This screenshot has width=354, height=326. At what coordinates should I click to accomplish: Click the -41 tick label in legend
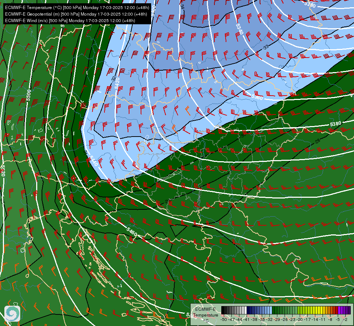click(x=246, y=319)
